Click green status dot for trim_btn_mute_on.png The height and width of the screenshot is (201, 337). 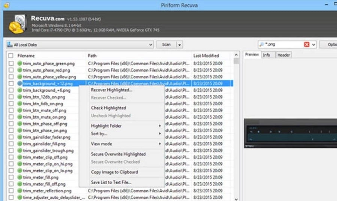pos(20,117)
